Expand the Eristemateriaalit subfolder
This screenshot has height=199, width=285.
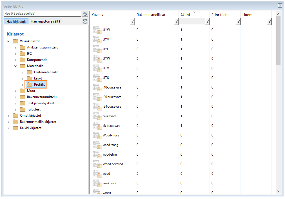tap(22, 72)
